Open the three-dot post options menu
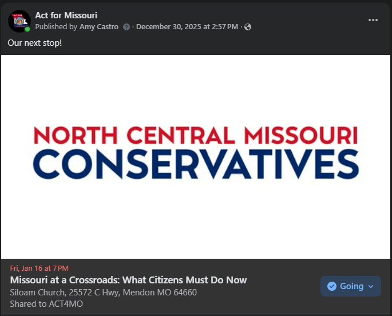Viewport: 392px width, 316px height. pyautogui.click(x=373, y=20)
